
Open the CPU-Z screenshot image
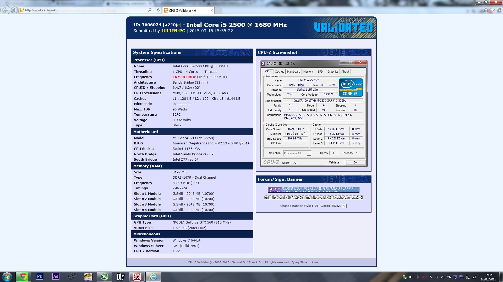(x=314, y=114)
